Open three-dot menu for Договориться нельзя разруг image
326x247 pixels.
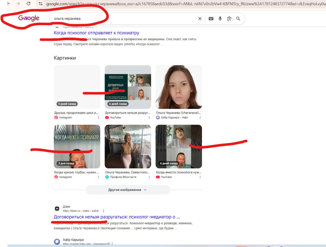[x=149, y=117]
